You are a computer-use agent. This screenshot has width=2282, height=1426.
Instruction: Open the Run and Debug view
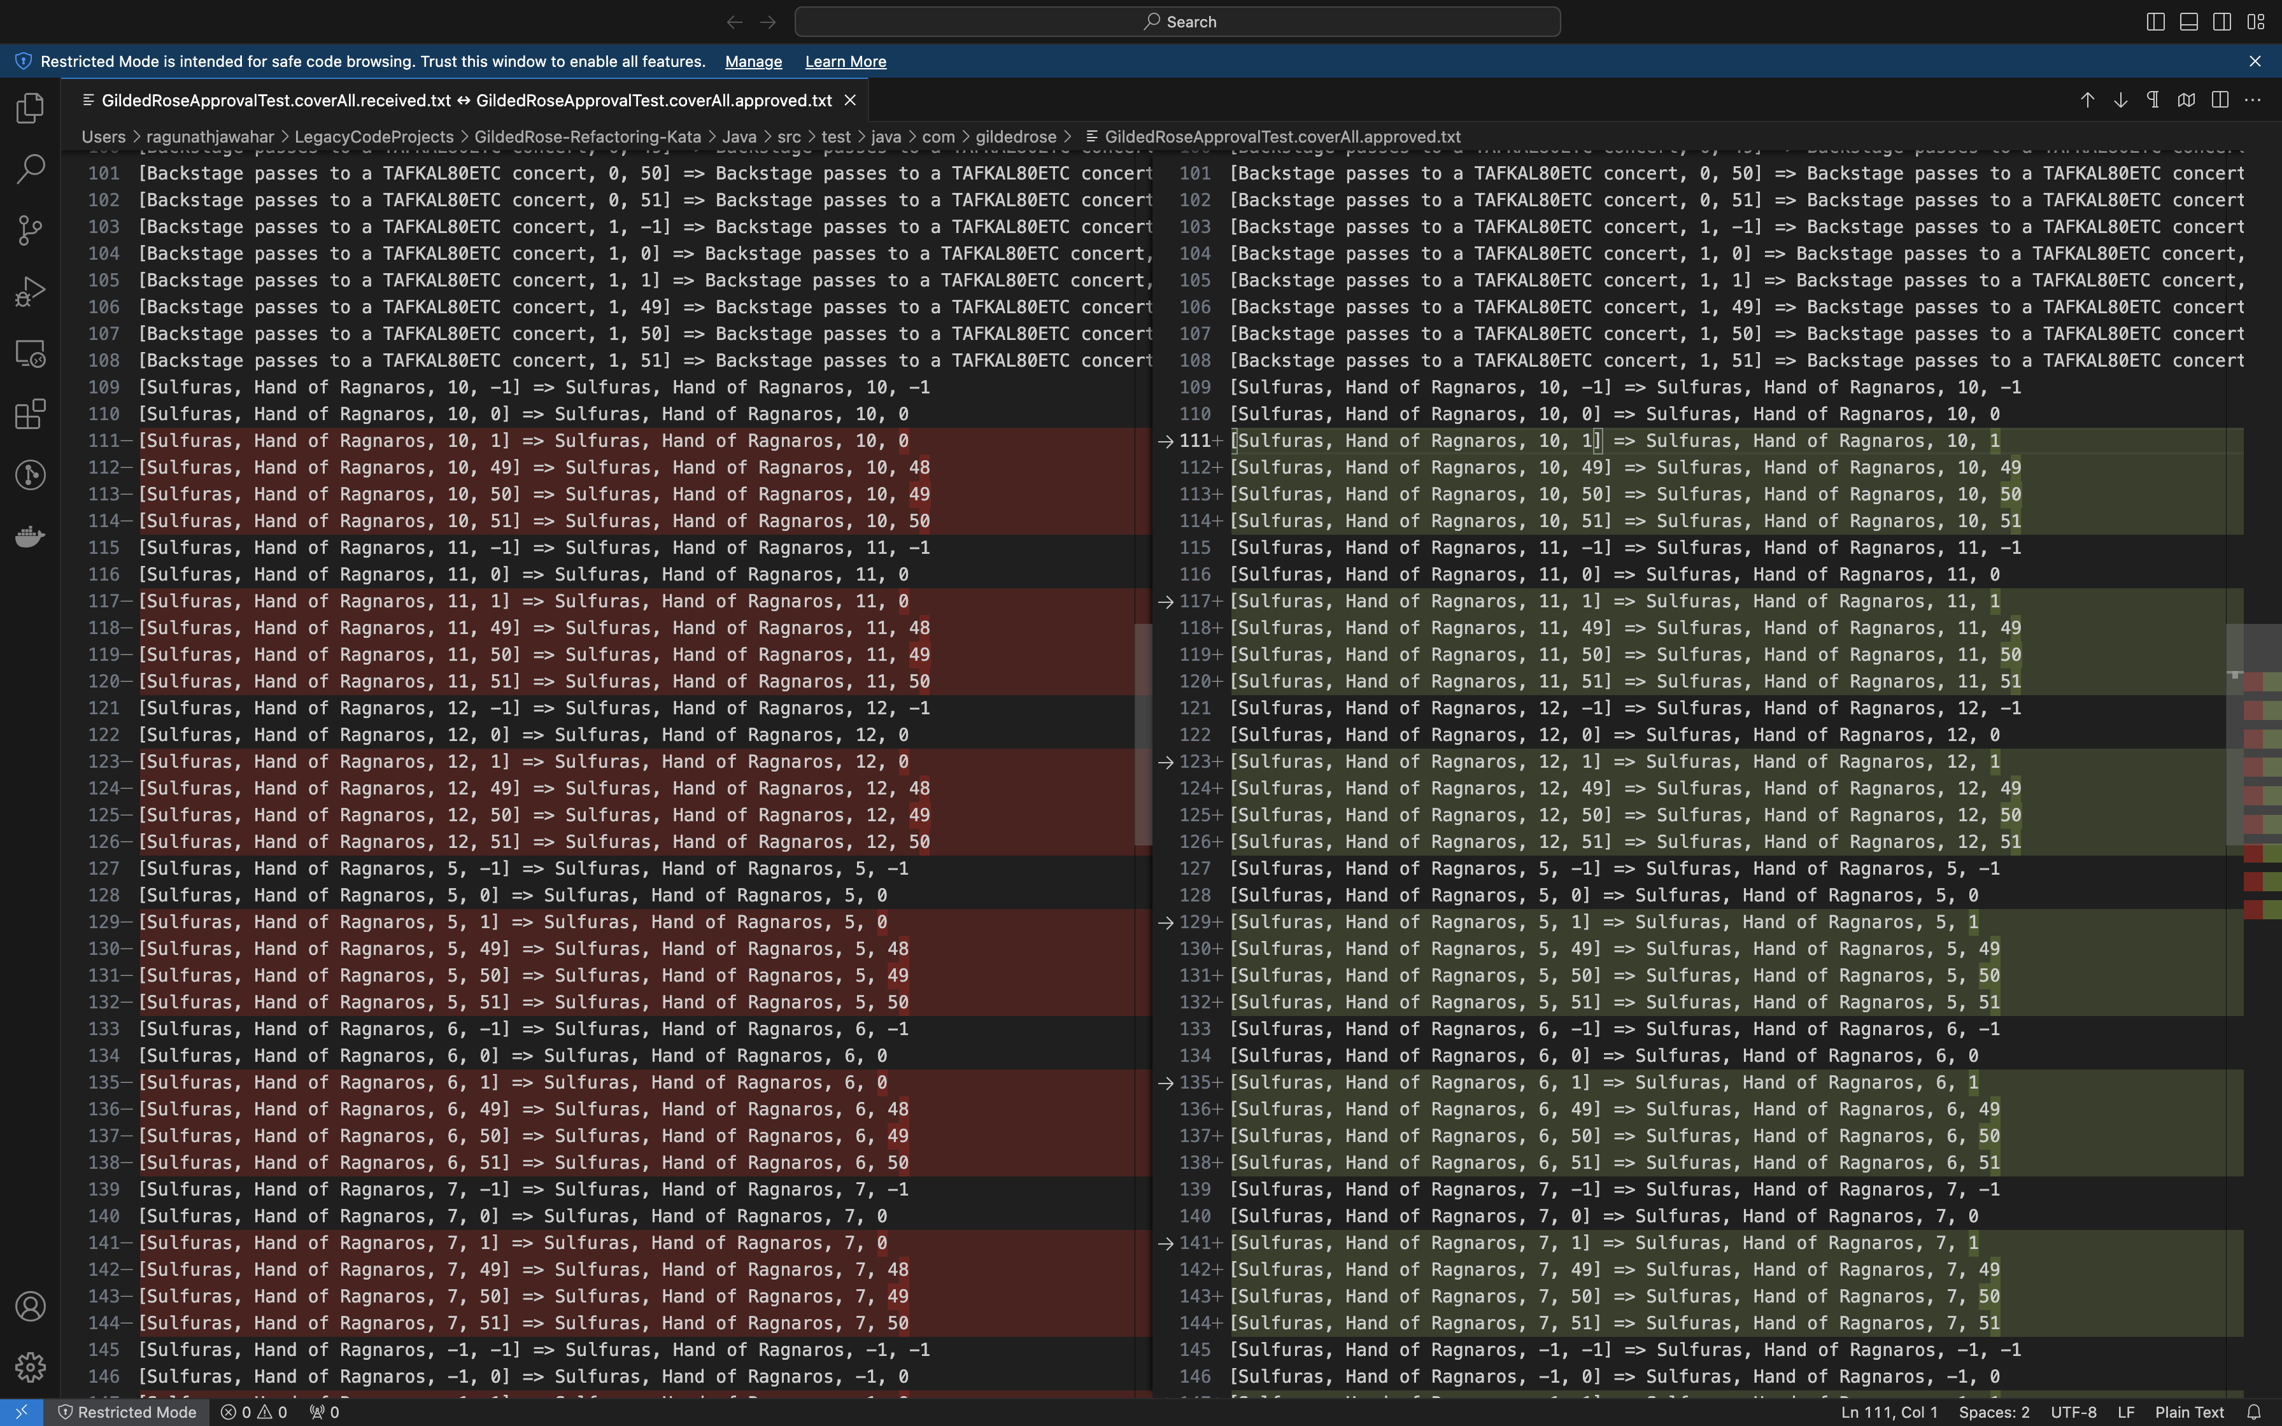[30, 292]
